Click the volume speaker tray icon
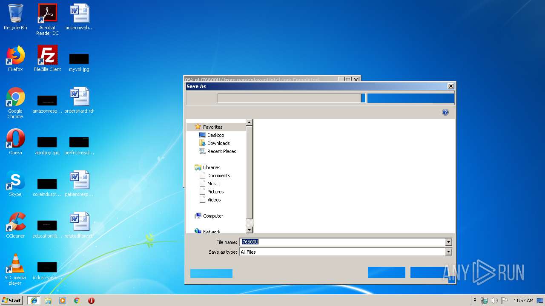This screenshot has width=545, height=306. pyautogui.click(x=494, y=300)
